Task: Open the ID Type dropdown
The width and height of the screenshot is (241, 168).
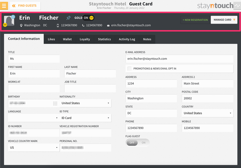Action: [85, 118]
